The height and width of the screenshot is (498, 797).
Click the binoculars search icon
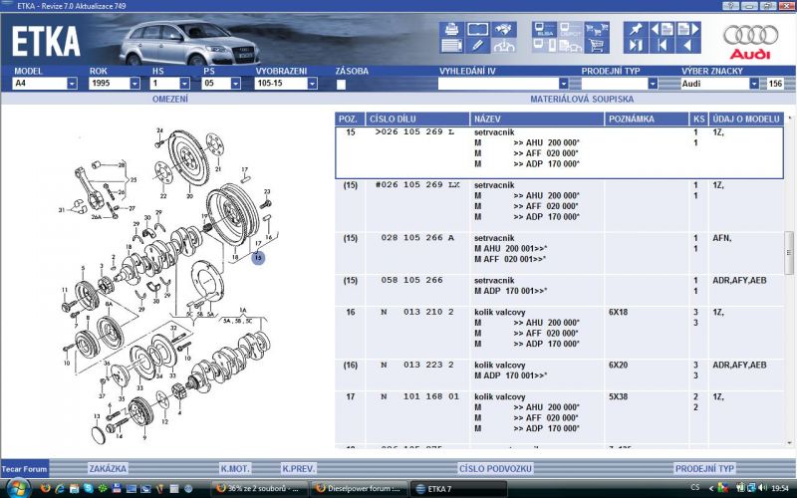pos(504,29)
